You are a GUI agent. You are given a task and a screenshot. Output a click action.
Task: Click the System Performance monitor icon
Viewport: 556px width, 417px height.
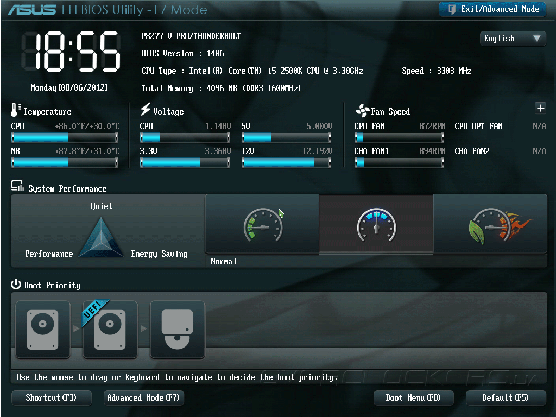pos(17,186)
